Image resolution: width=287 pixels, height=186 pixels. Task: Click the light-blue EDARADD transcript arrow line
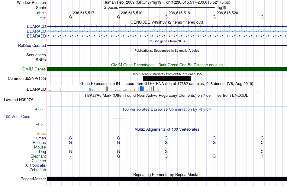[x=167, y=31]
